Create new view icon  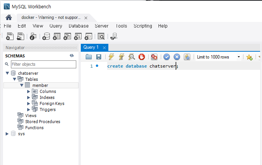click(x=67, y=36)
